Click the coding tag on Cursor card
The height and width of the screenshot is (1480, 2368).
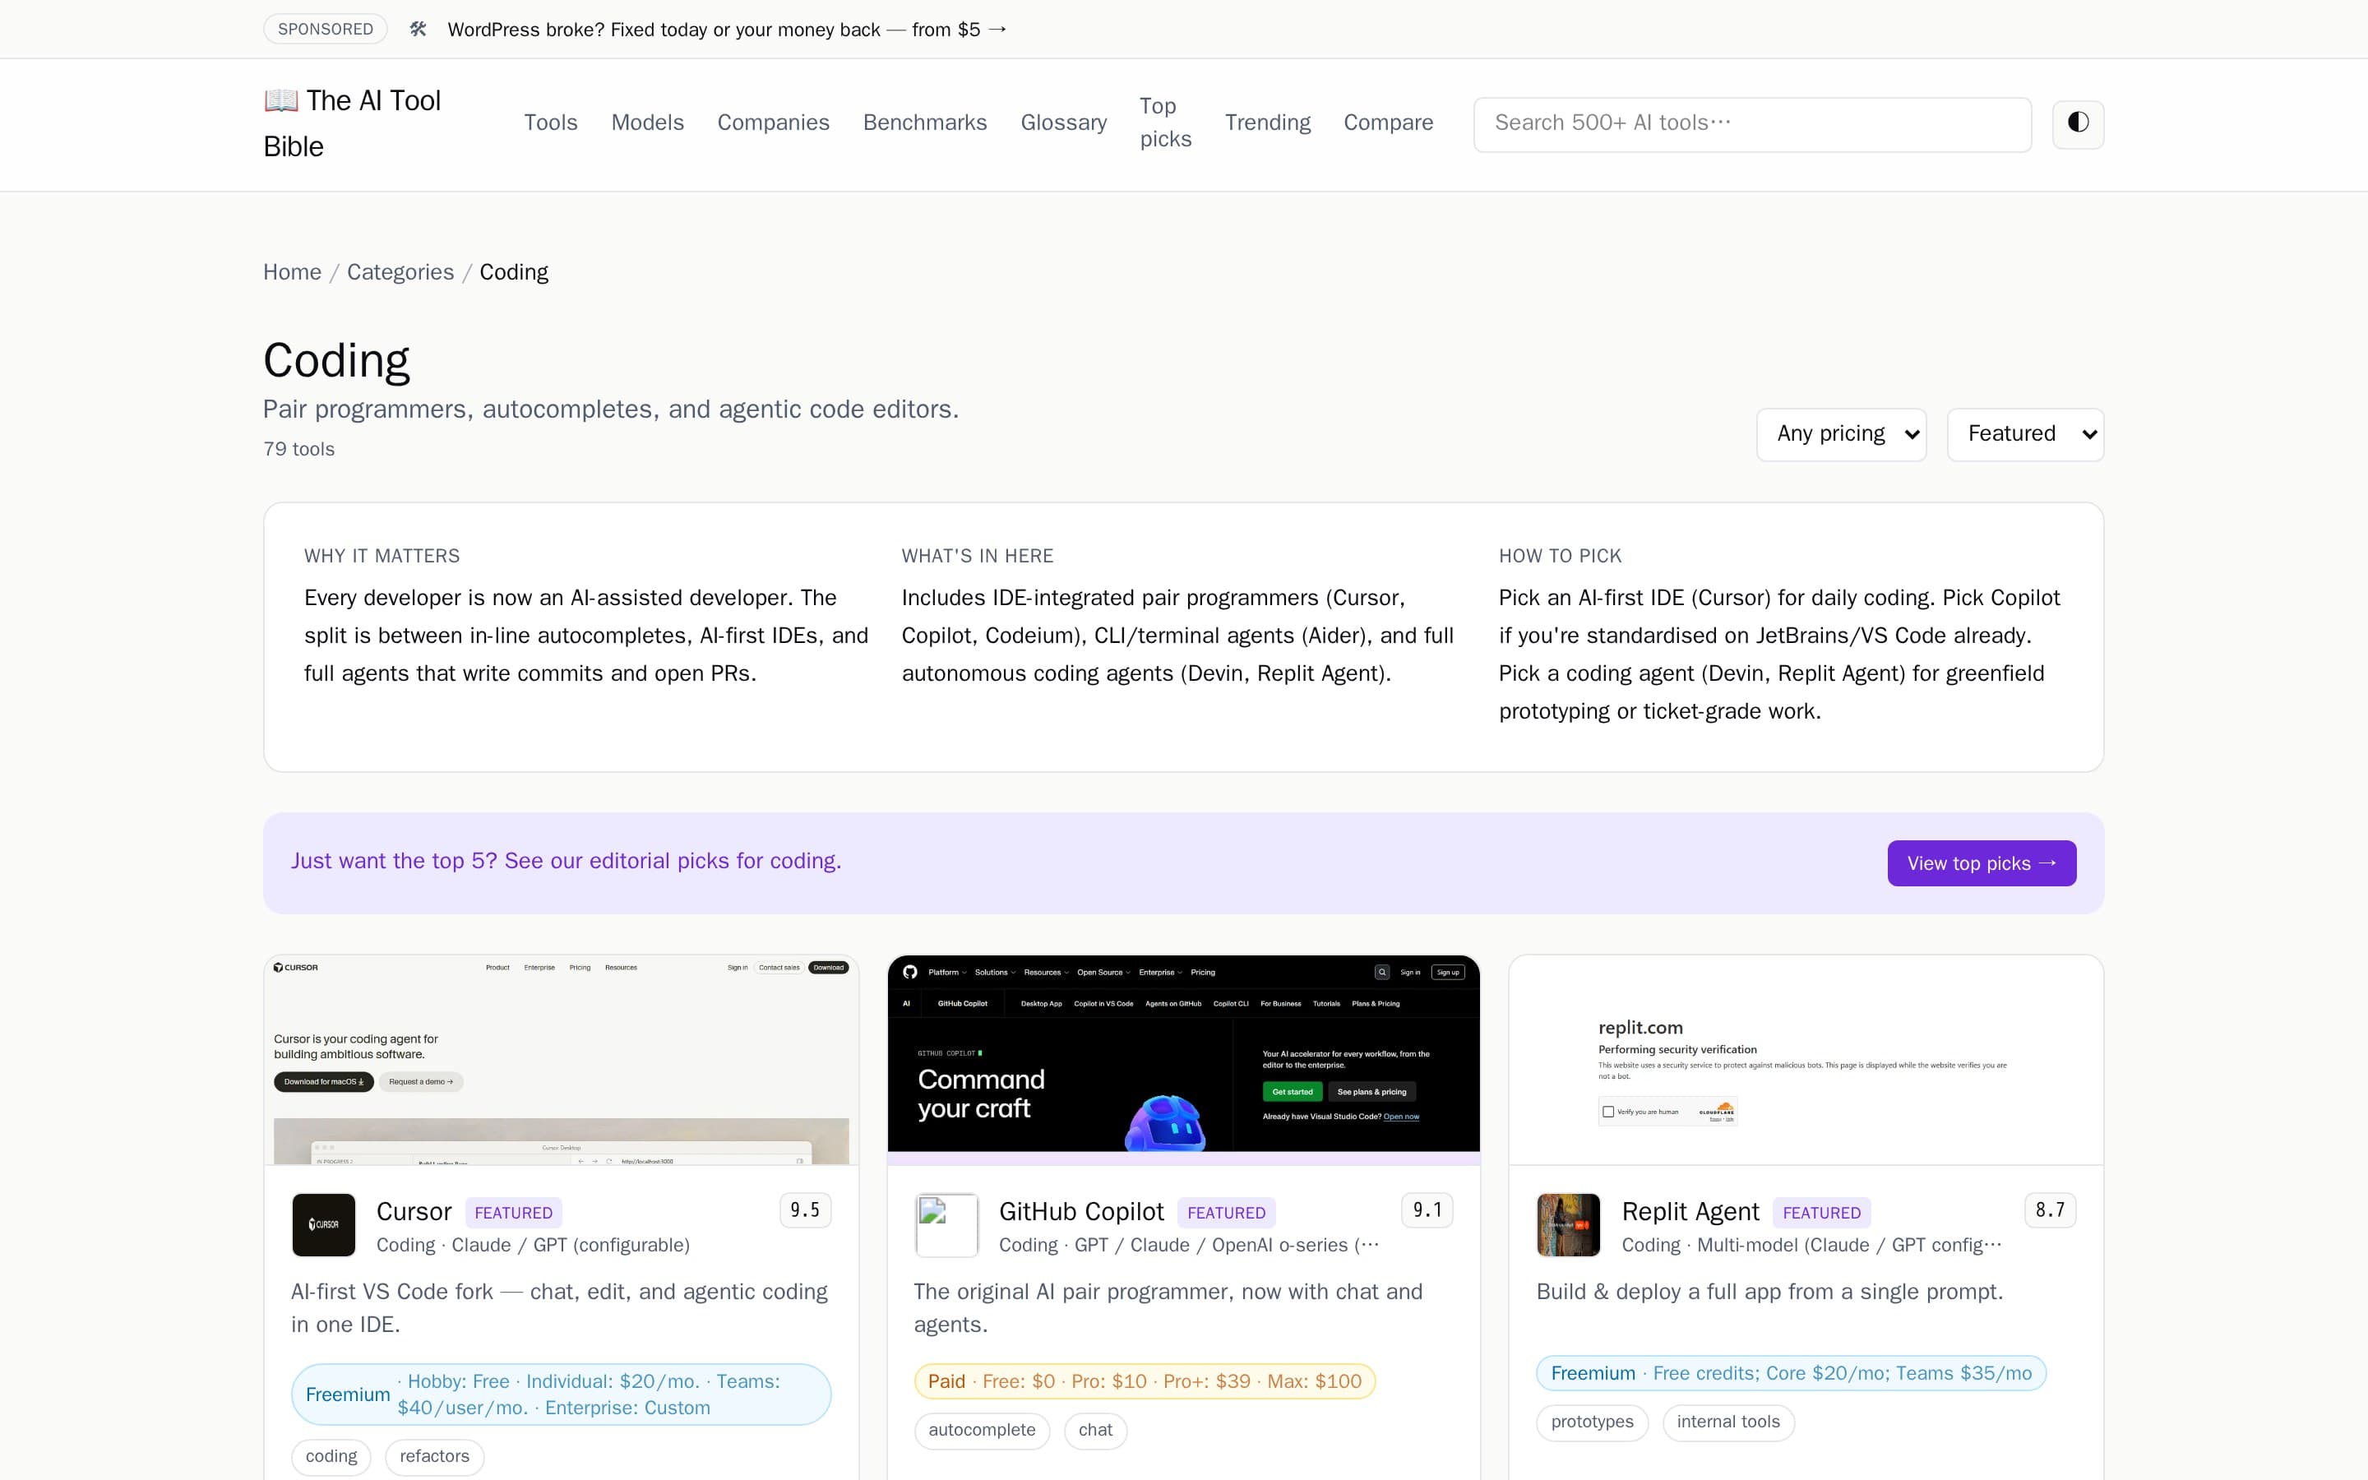pyautogui.click(x=331, y=1456)
